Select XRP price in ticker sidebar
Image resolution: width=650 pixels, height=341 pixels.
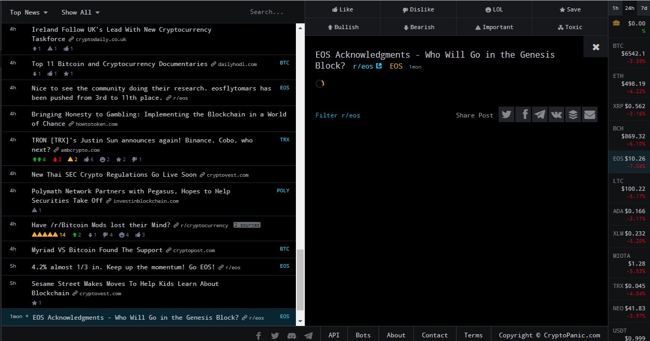(629, 110)
